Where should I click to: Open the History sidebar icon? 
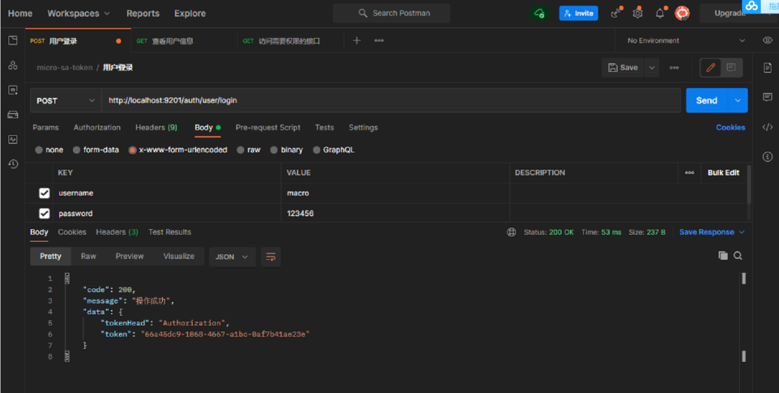[x=13, y=164]
